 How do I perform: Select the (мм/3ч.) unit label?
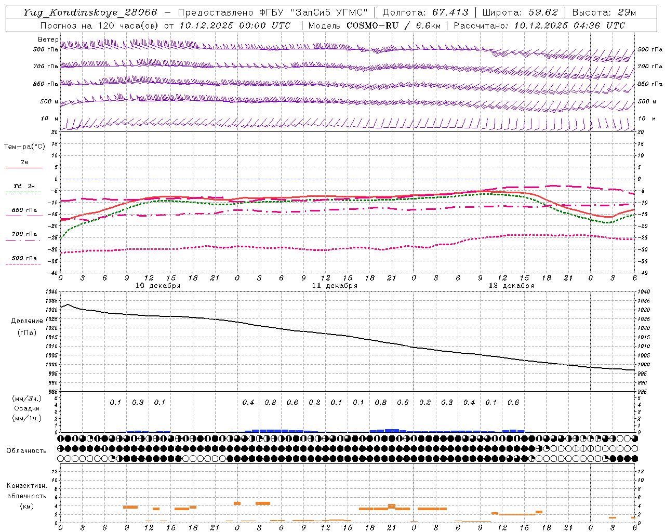pos(27,398)
